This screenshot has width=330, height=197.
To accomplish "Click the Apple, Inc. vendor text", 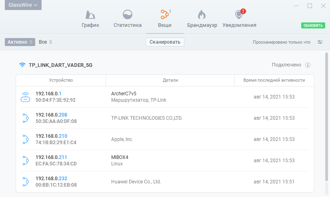I will [x=122, y=139].
